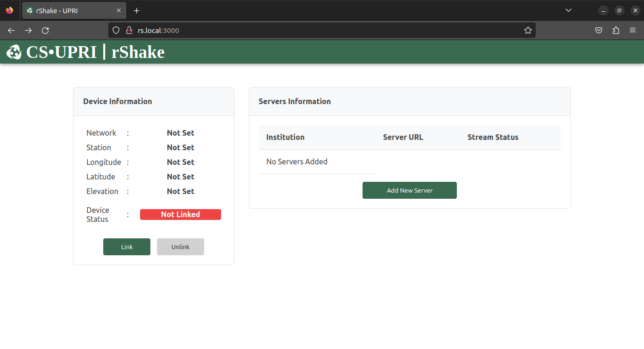644x349 pixels.
Task: Click the forward navigation arrow
Action: [x=28, y=30]
